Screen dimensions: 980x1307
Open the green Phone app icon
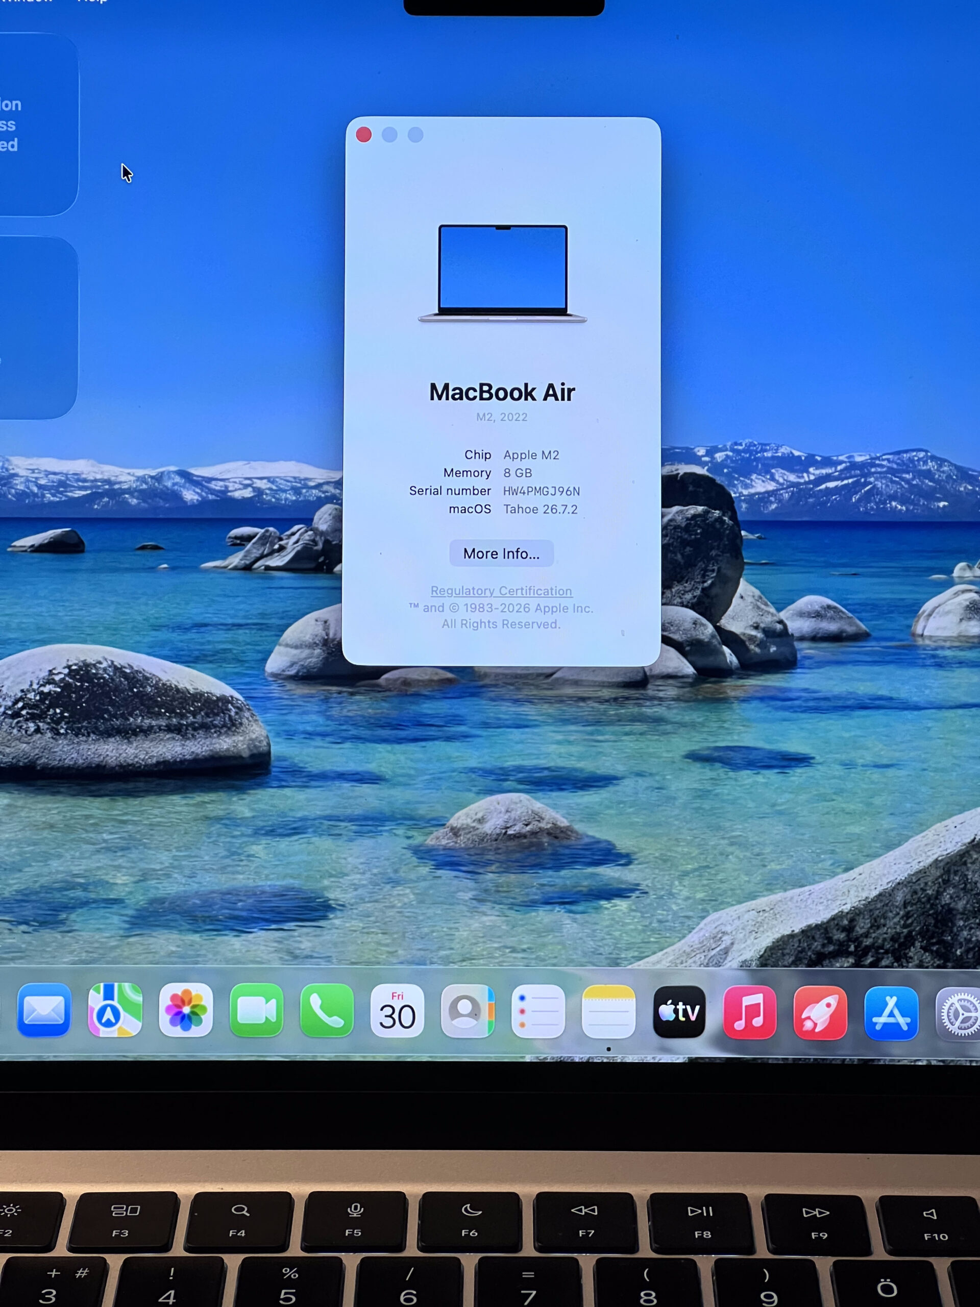327,1010
